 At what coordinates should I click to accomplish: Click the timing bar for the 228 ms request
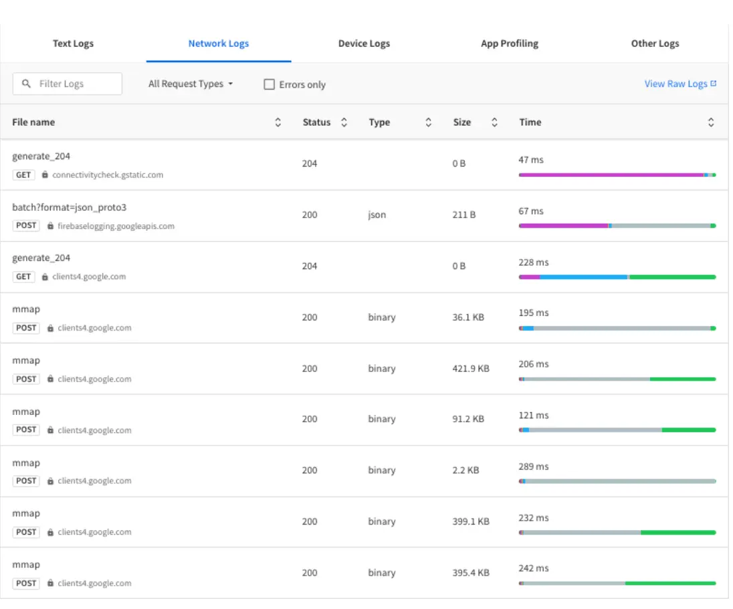click(x=615, y=276)
